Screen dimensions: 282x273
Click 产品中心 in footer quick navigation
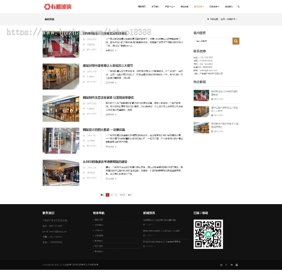click(x=99, y=230)
